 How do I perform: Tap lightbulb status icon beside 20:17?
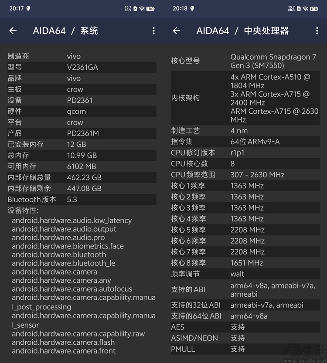(28, 9)
